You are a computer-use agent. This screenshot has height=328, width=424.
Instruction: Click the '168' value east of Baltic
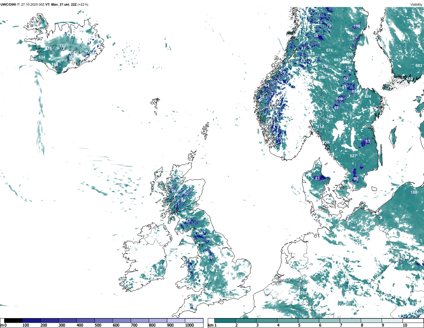click(x=414, y=192)
